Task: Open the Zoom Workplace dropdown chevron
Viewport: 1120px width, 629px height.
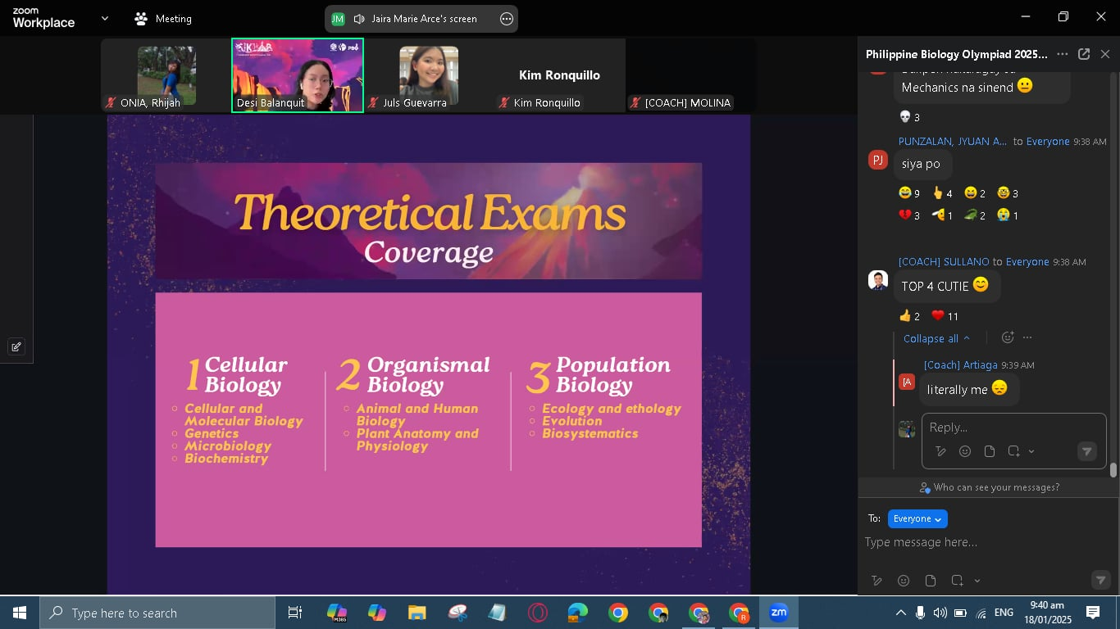Action: 104,18
